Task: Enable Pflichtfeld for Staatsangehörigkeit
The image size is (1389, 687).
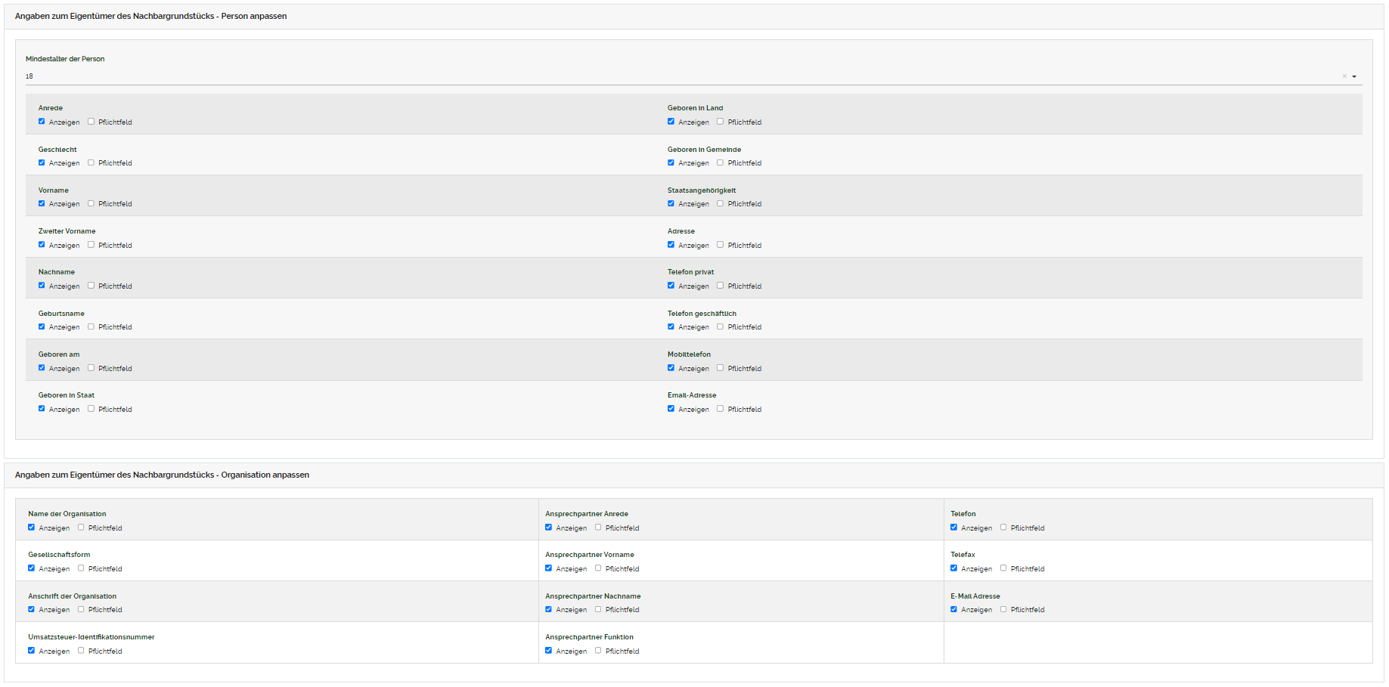Action: click(720, 203)
